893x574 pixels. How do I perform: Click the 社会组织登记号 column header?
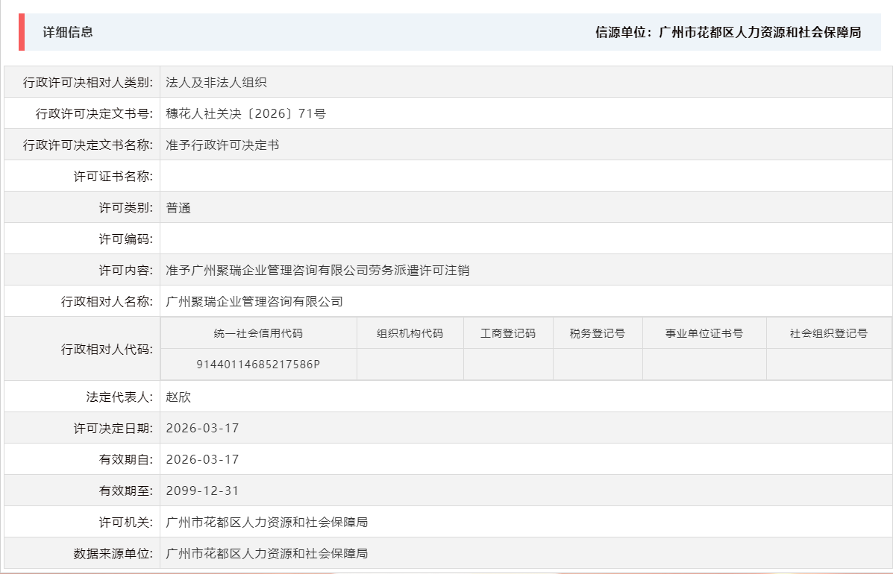(x=829, y=333)
